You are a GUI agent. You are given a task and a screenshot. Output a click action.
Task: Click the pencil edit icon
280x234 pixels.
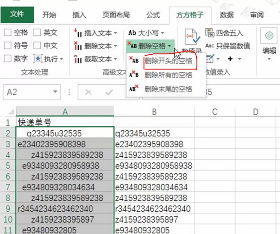click(x=210, y=59)
